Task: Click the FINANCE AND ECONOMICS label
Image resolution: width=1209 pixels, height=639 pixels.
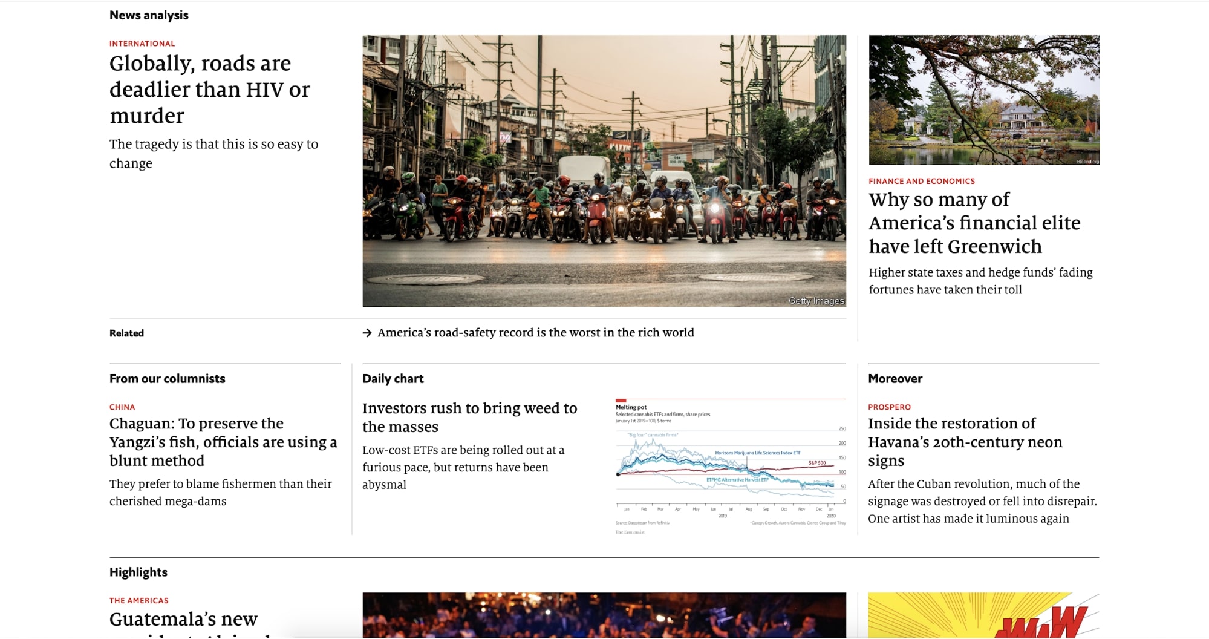Action: 922,181
